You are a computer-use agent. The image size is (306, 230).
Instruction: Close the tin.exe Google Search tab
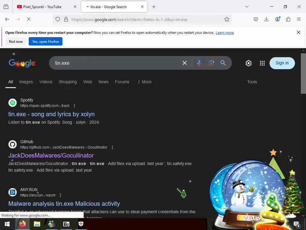coord(142,7)
